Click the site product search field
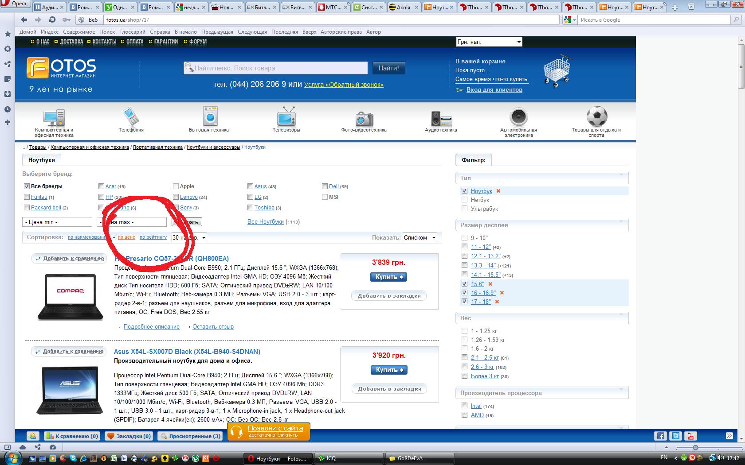 point(275,68)
